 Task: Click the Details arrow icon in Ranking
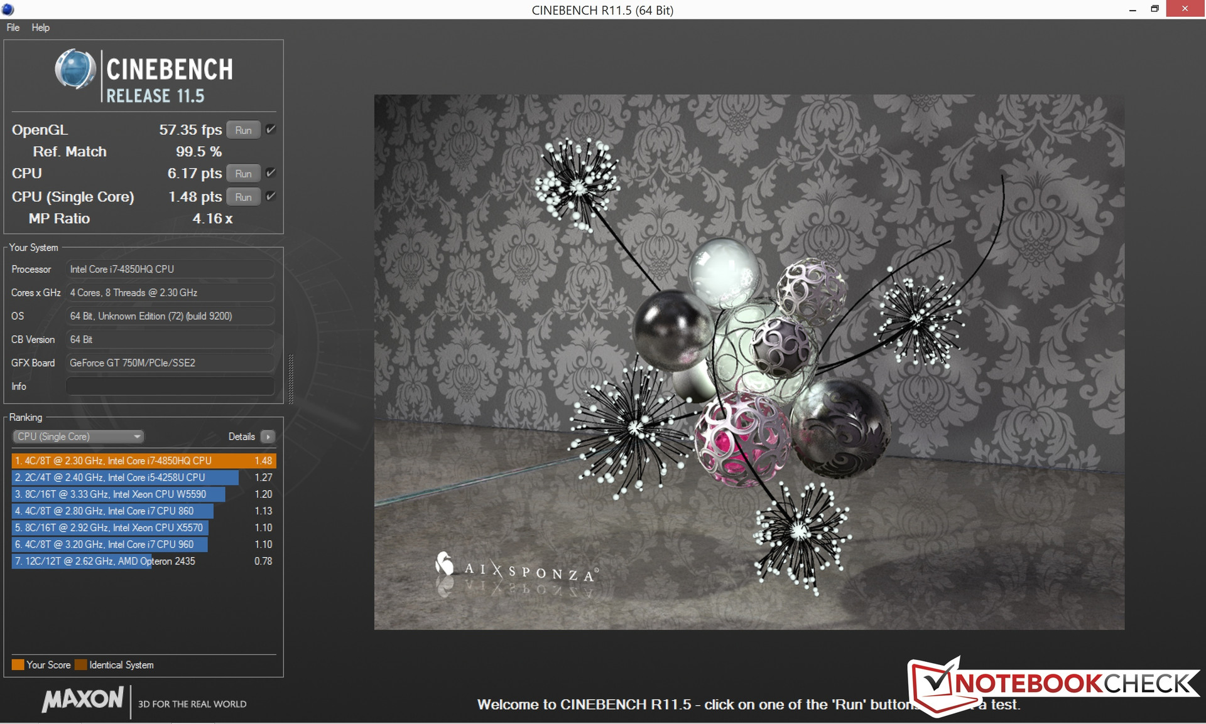[268, 437]
